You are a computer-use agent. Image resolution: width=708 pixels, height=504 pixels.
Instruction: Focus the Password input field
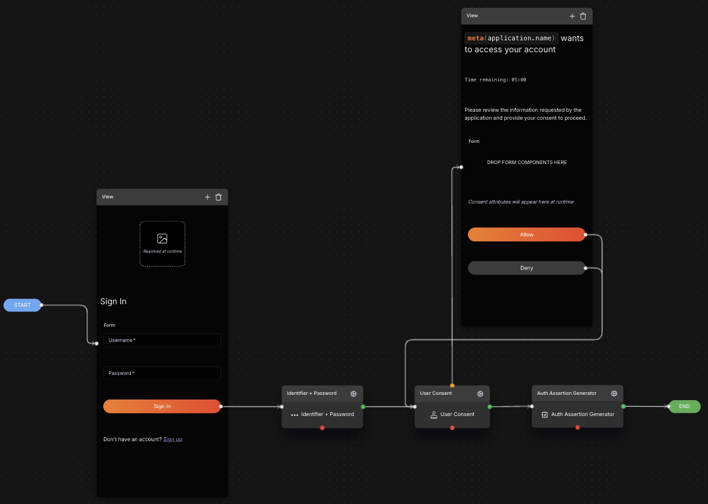(x=162, y=373)
